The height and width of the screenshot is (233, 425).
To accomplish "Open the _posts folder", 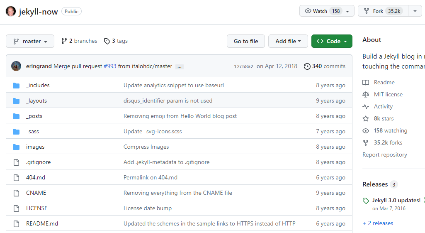I will coord(34,116).
